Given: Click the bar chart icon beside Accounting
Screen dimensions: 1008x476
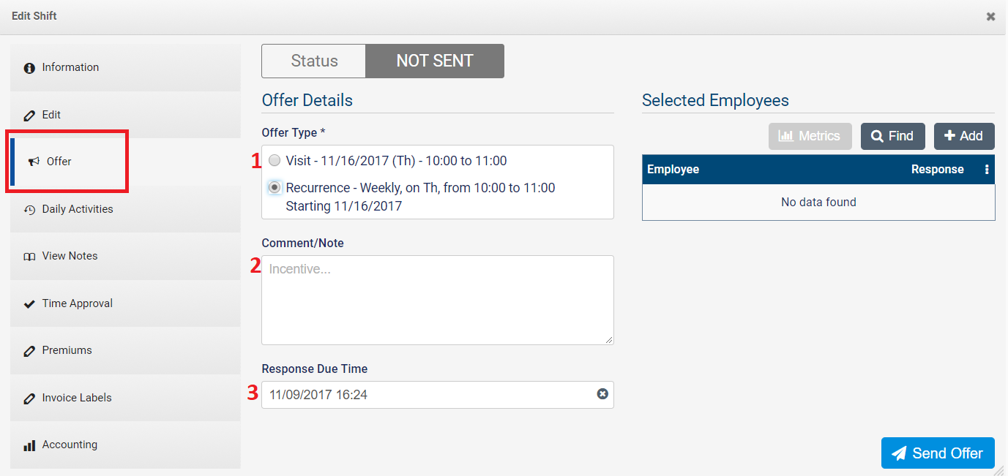Looking at the screenshot, I should click(29, 445).
